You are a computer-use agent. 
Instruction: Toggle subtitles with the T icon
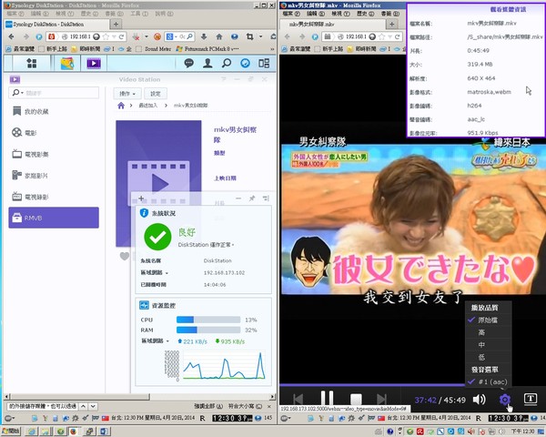point(531,399)
